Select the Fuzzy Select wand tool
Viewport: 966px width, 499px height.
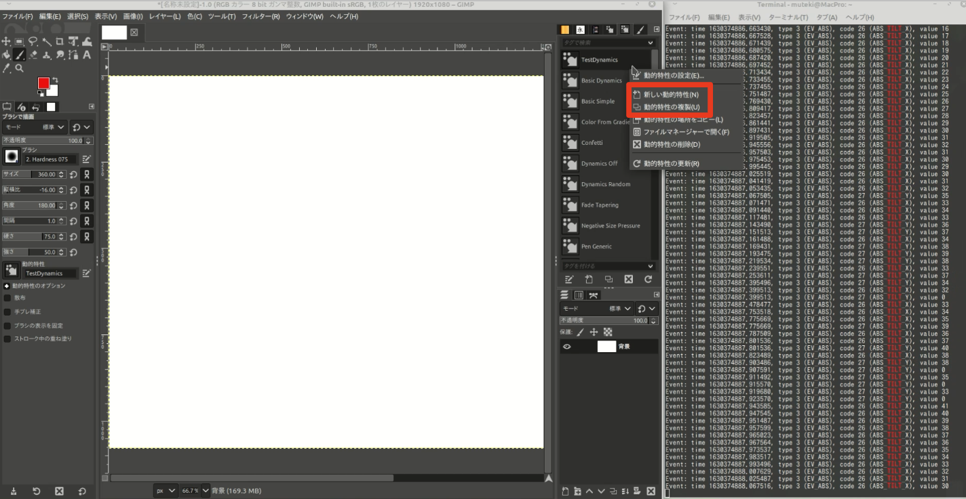[x=46, y=42]
